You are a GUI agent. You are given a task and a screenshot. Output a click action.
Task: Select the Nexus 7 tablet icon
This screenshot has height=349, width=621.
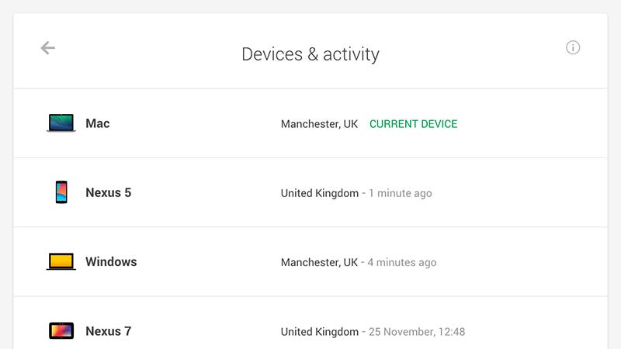click(61, 331)
